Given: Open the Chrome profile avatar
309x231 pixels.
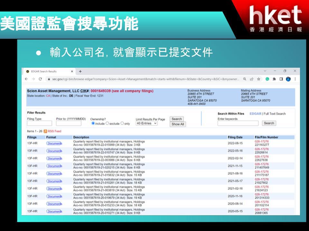Looking at the screenshot, I should tap(288, 79).
